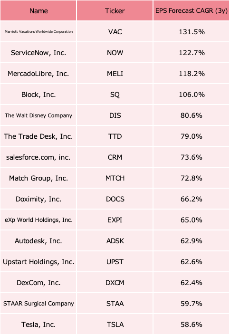Click the DOCS ticker cell
The width and height of the screenshot is (230, 335).
click(x=115, y=199)
